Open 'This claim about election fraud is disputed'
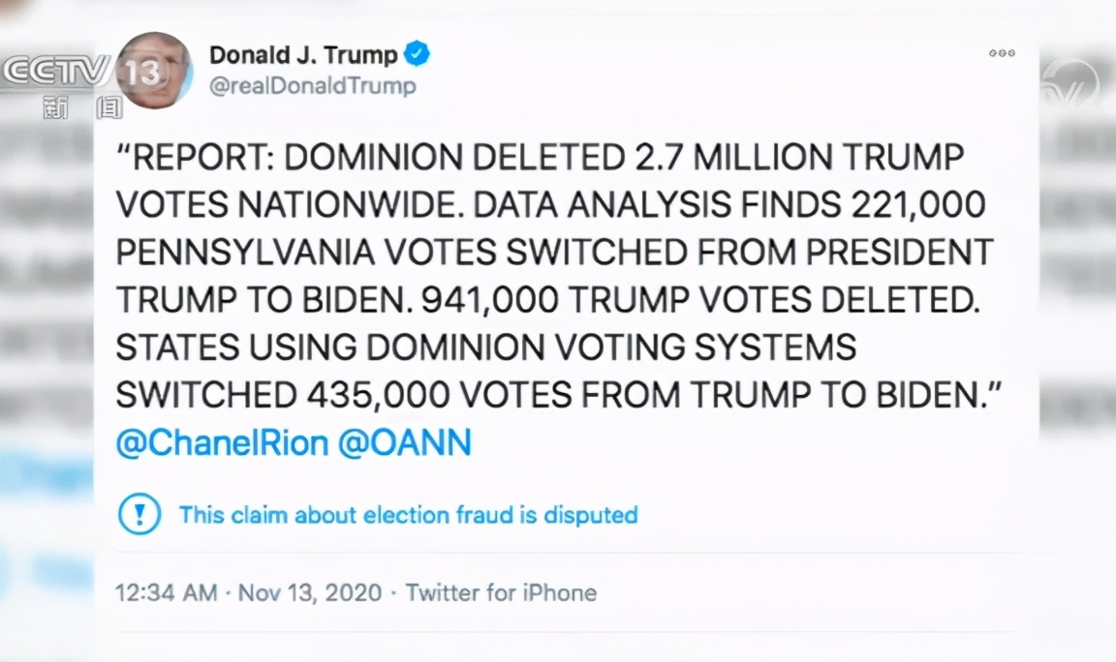 (408, 514)
